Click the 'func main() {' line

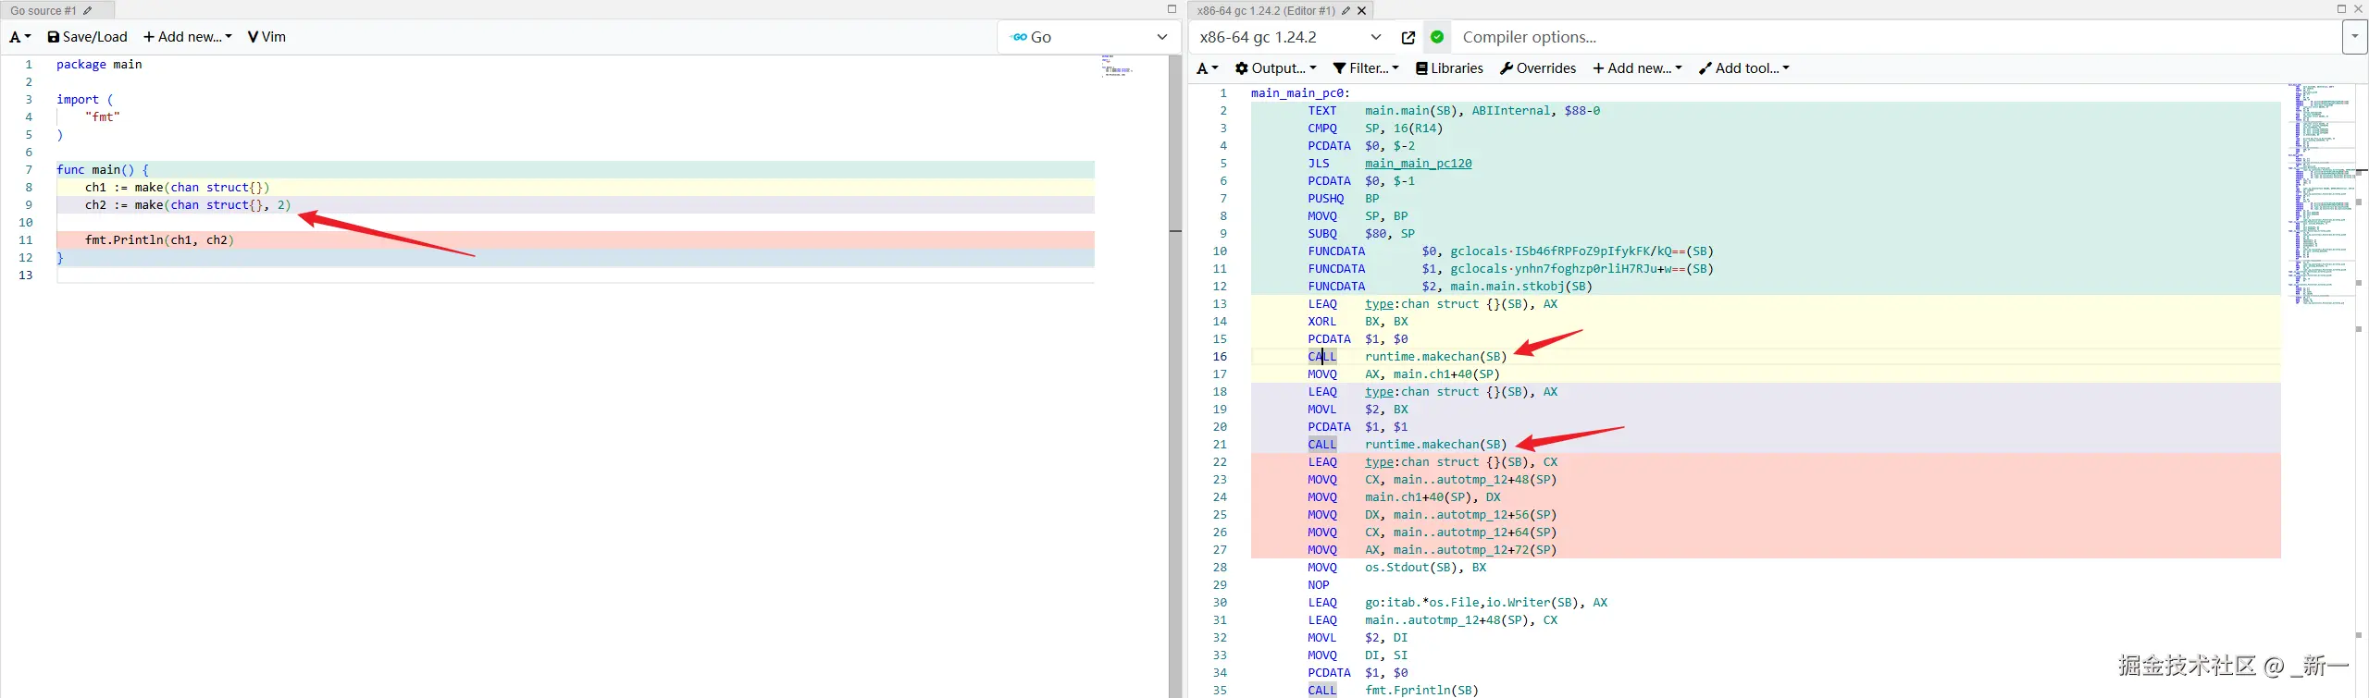[102, 170]
